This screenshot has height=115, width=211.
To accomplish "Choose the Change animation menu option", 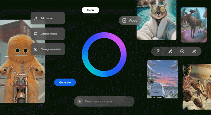I will tap(48, 49).
